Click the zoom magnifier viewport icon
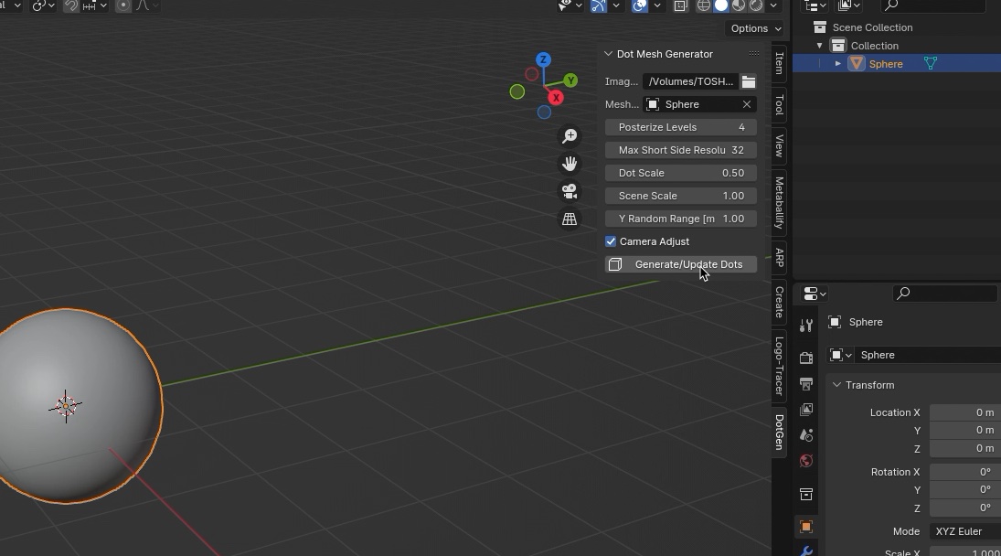 570,136
